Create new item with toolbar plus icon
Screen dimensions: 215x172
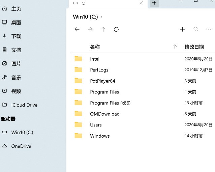click(x=183, y=29)
